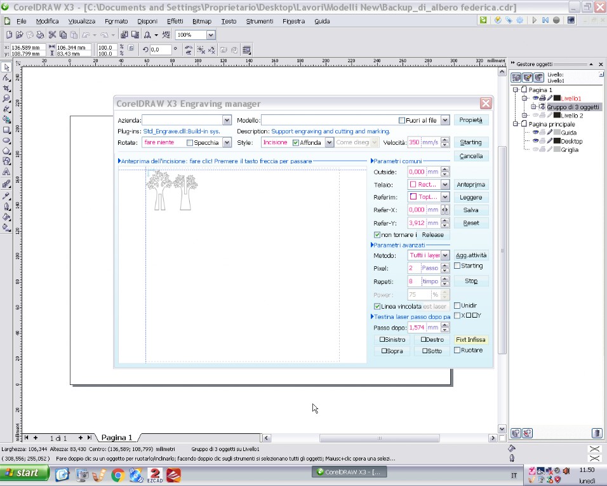
Task: Click the Open file toolbar icon
Action: click(19, 35)
